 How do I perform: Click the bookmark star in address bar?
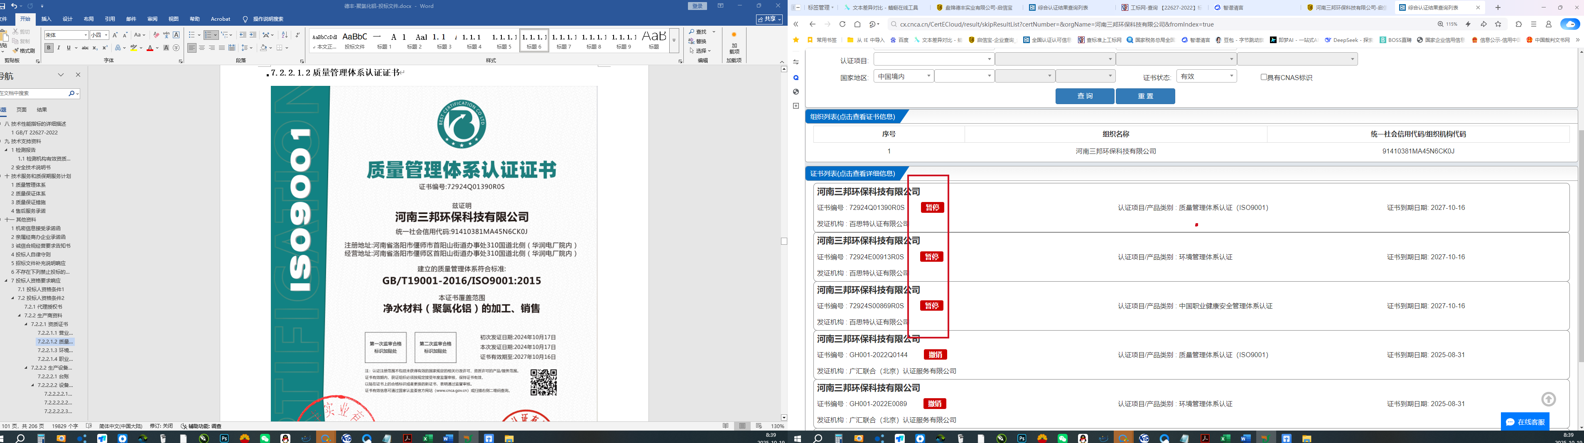(1498, 24)
